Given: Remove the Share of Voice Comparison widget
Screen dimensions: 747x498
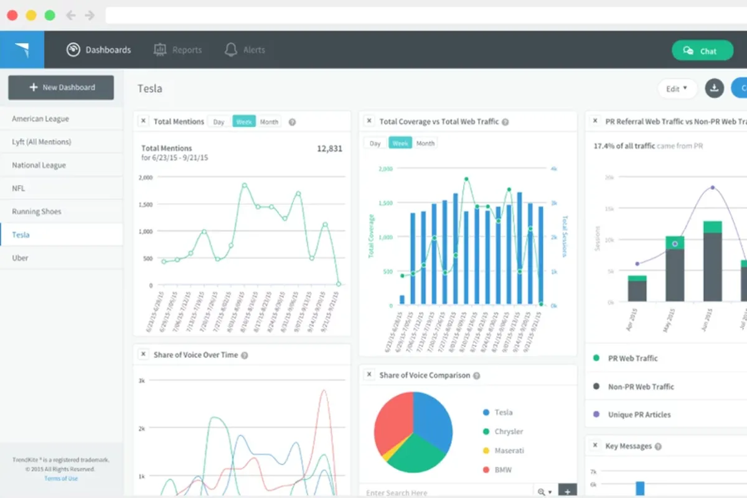Looking at the screenshot, I should (x=369, y=375).
